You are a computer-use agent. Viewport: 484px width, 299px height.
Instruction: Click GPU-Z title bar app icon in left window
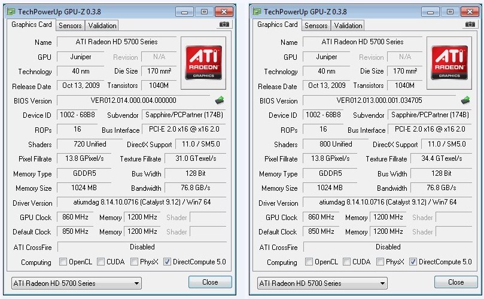[x=11, y=12]
